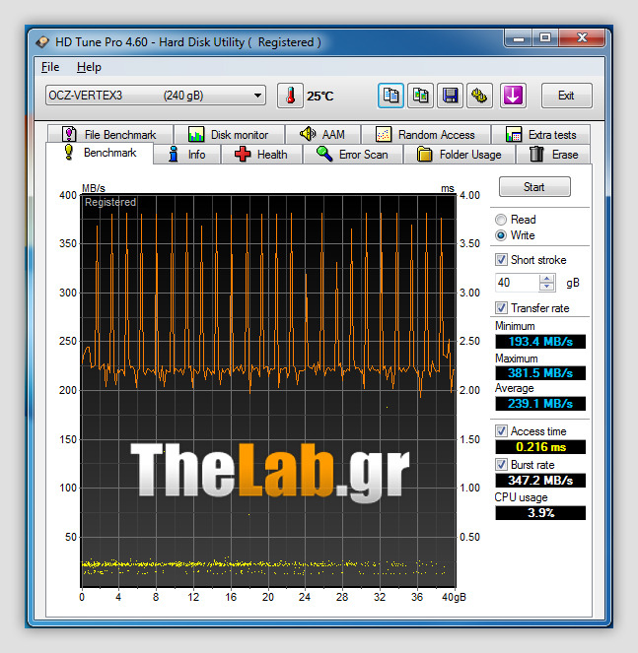Click the average value 239.1 MB/s
Image resolution: width=638 pixels, height=653 pixels.
[x=540, y=404]
